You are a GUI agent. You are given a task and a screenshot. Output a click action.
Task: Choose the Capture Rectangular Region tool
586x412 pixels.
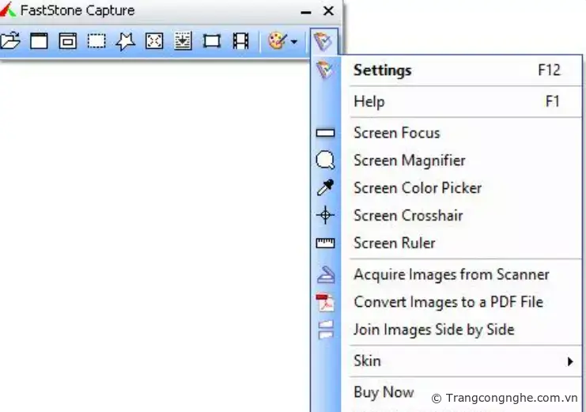[x=96, y=40]
